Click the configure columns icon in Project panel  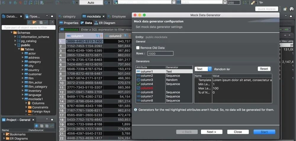36,126
